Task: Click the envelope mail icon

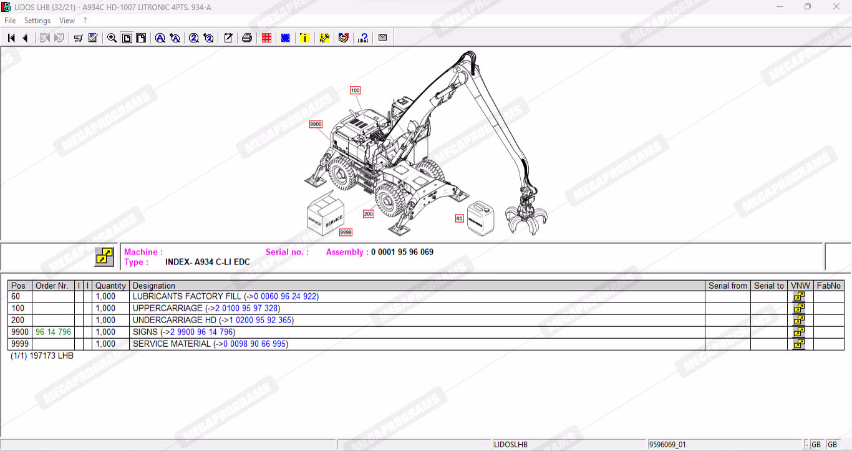Action: pos(382,38)
